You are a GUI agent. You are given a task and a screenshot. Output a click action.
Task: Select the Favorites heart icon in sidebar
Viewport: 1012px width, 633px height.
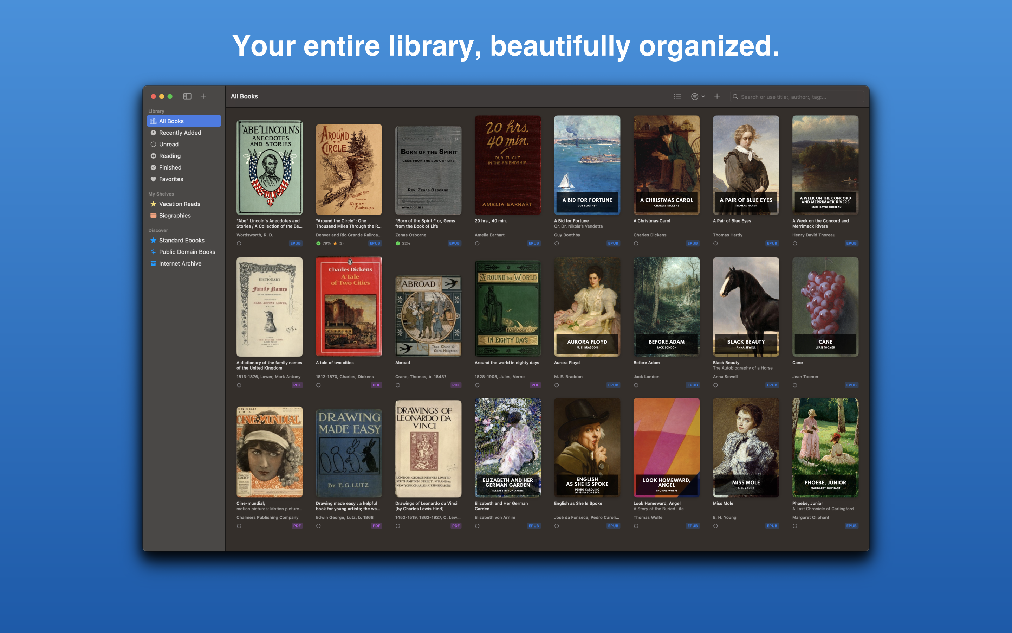[x=154, y=179]
